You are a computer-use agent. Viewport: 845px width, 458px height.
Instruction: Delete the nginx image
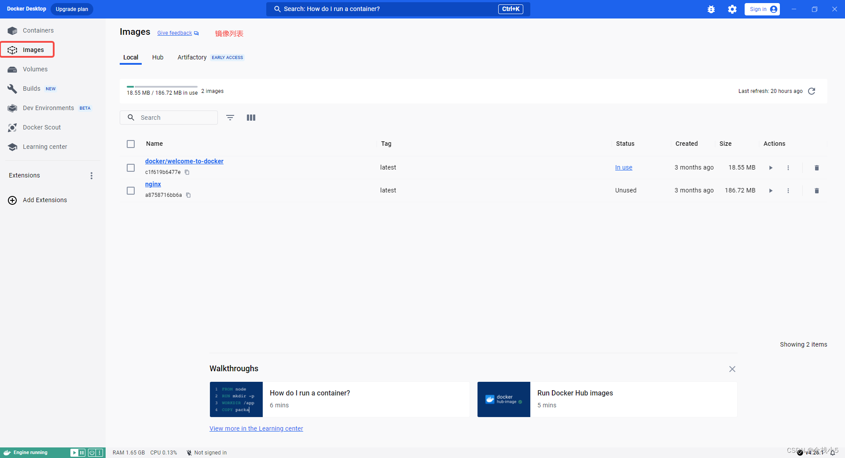(x=817, y=191)
